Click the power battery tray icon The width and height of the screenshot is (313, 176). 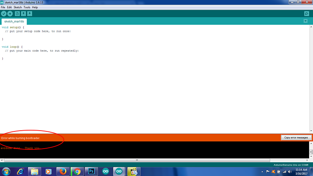pos(279,172)
